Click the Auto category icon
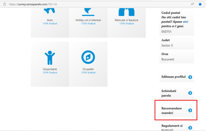 point(50,11)
